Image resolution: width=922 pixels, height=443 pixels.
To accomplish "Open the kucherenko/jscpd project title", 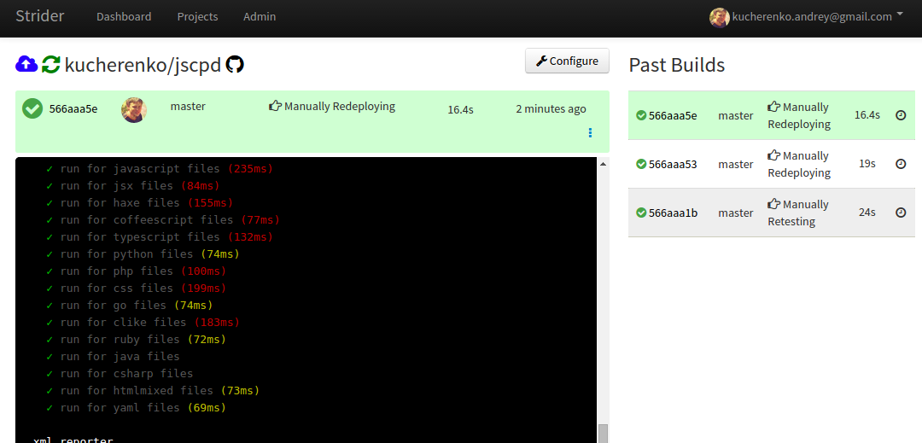I will click(x=143, y=65).
